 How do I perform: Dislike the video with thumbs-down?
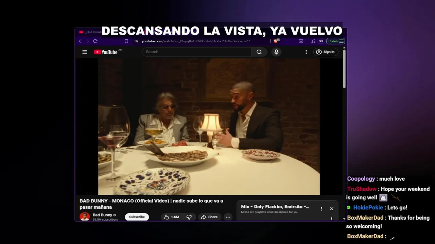pos(189,217)
